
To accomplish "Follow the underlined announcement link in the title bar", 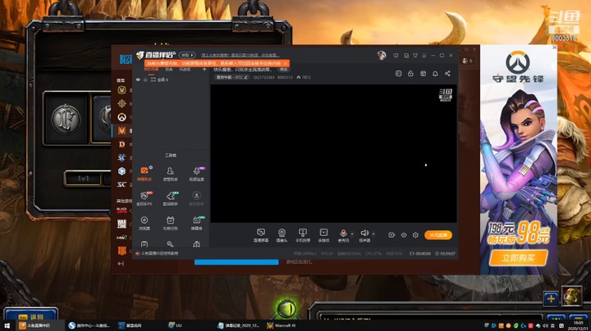I will 240,55.
